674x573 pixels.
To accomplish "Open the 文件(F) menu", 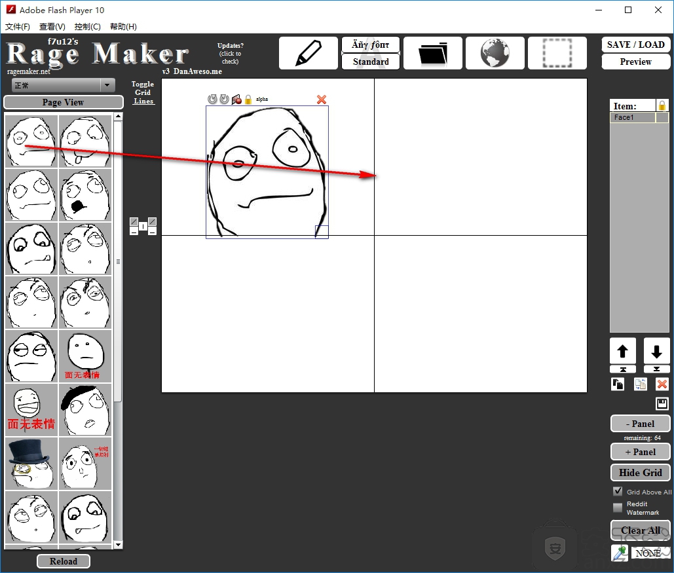I will (x=18, y=27).
